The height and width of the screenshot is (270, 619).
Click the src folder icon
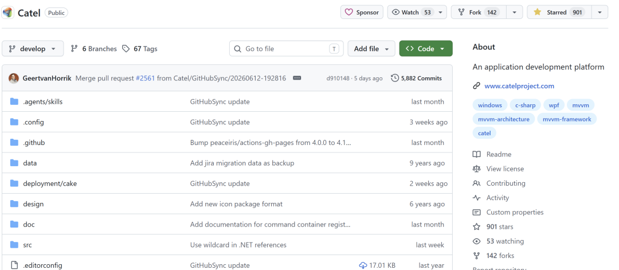pos(14,245)
